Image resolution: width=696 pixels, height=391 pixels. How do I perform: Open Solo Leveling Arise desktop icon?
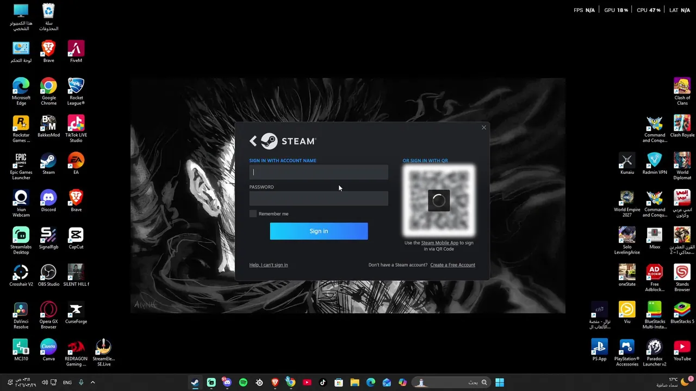tap(627, 241)
